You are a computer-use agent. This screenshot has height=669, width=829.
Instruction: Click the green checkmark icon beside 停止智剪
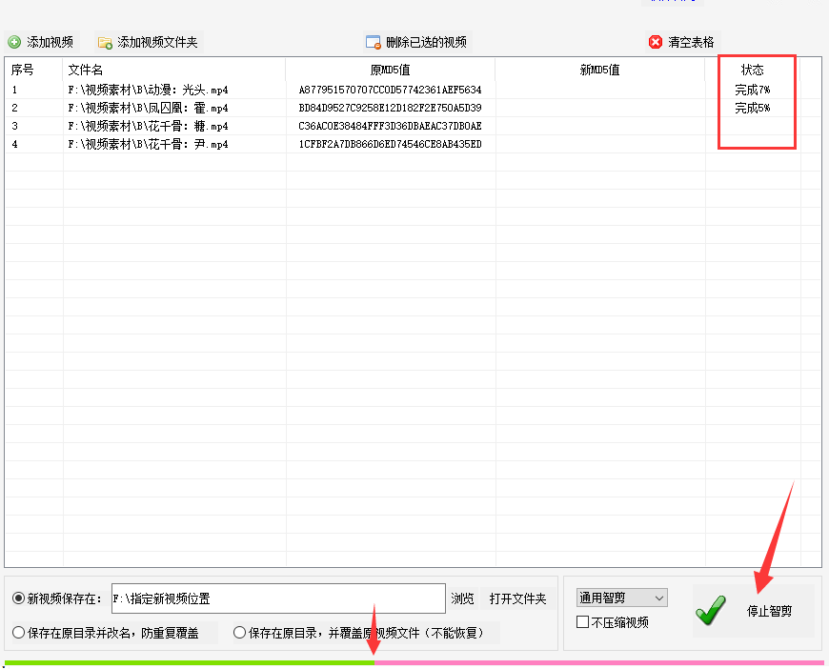tap(711, 611)
